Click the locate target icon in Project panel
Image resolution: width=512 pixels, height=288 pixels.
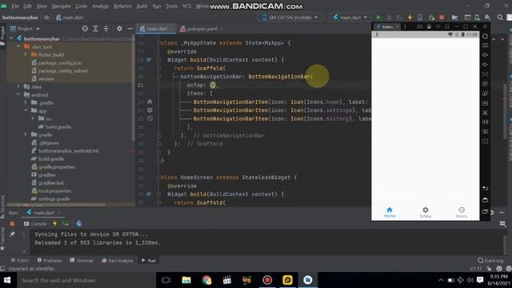[x=85, y=29]
